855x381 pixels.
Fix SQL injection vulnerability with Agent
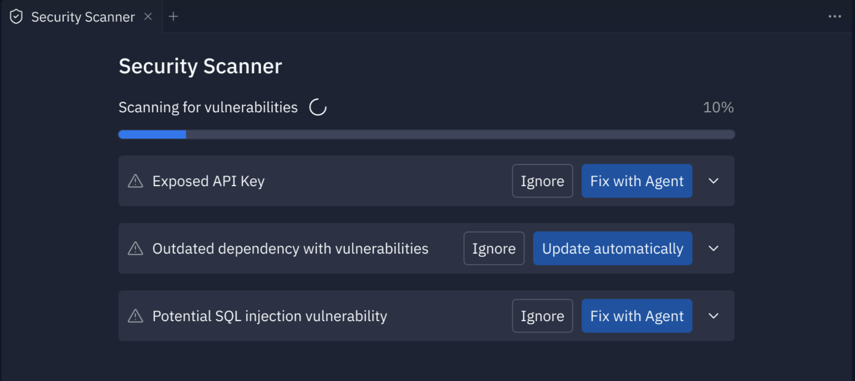[637, 316]
